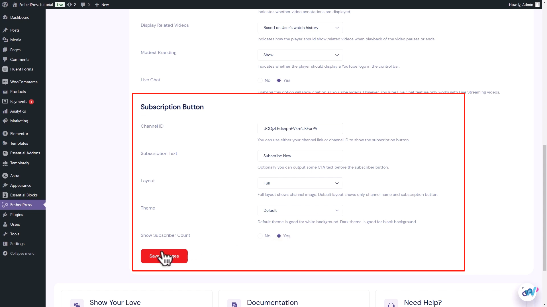
Task: Open the floating AI assistant icon
Action: point(528,292)
